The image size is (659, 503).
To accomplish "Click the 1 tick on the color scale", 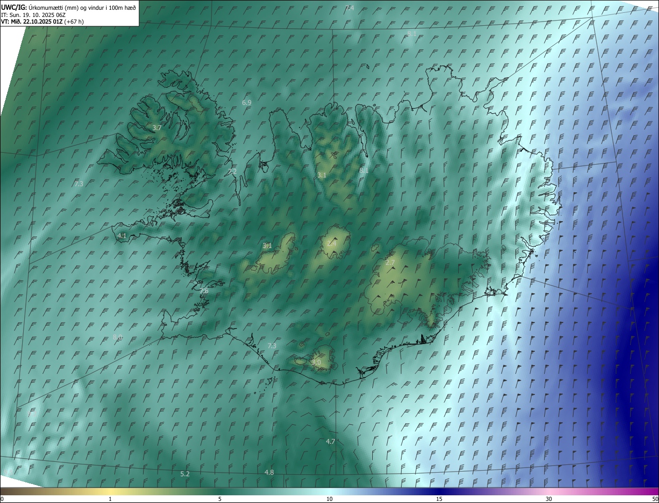I will coord(110,499).
